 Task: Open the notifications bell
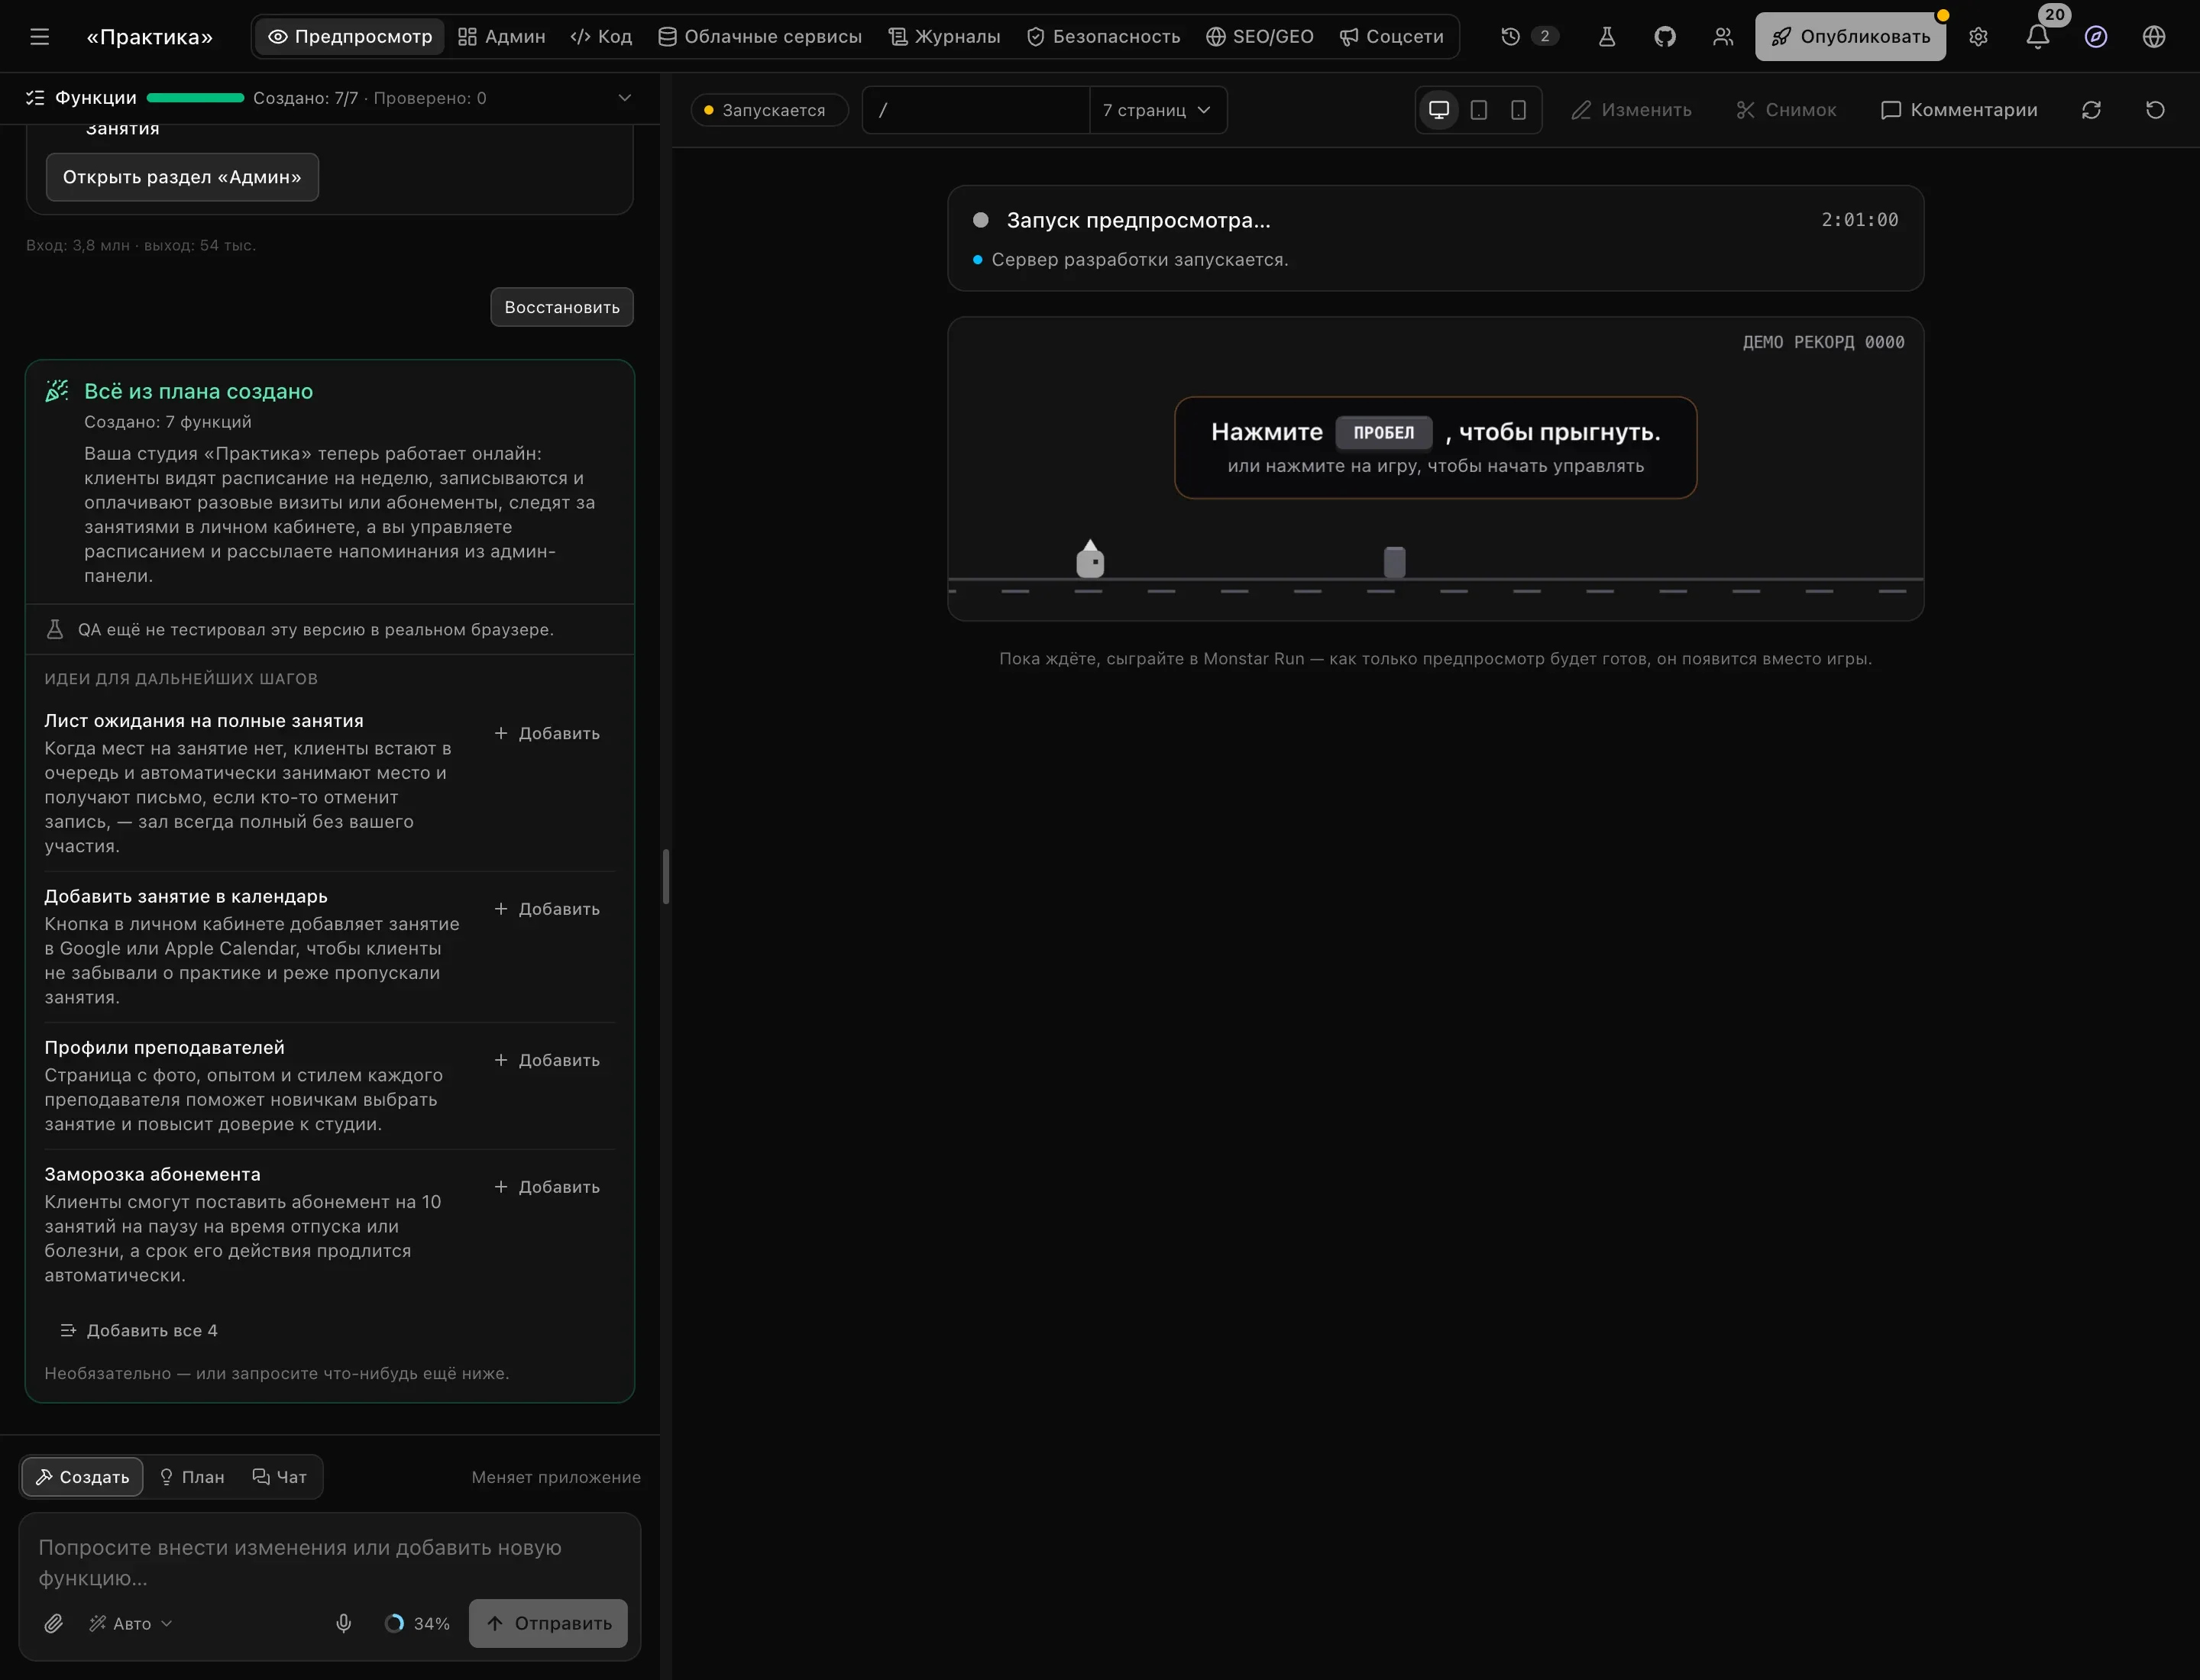2038,37
